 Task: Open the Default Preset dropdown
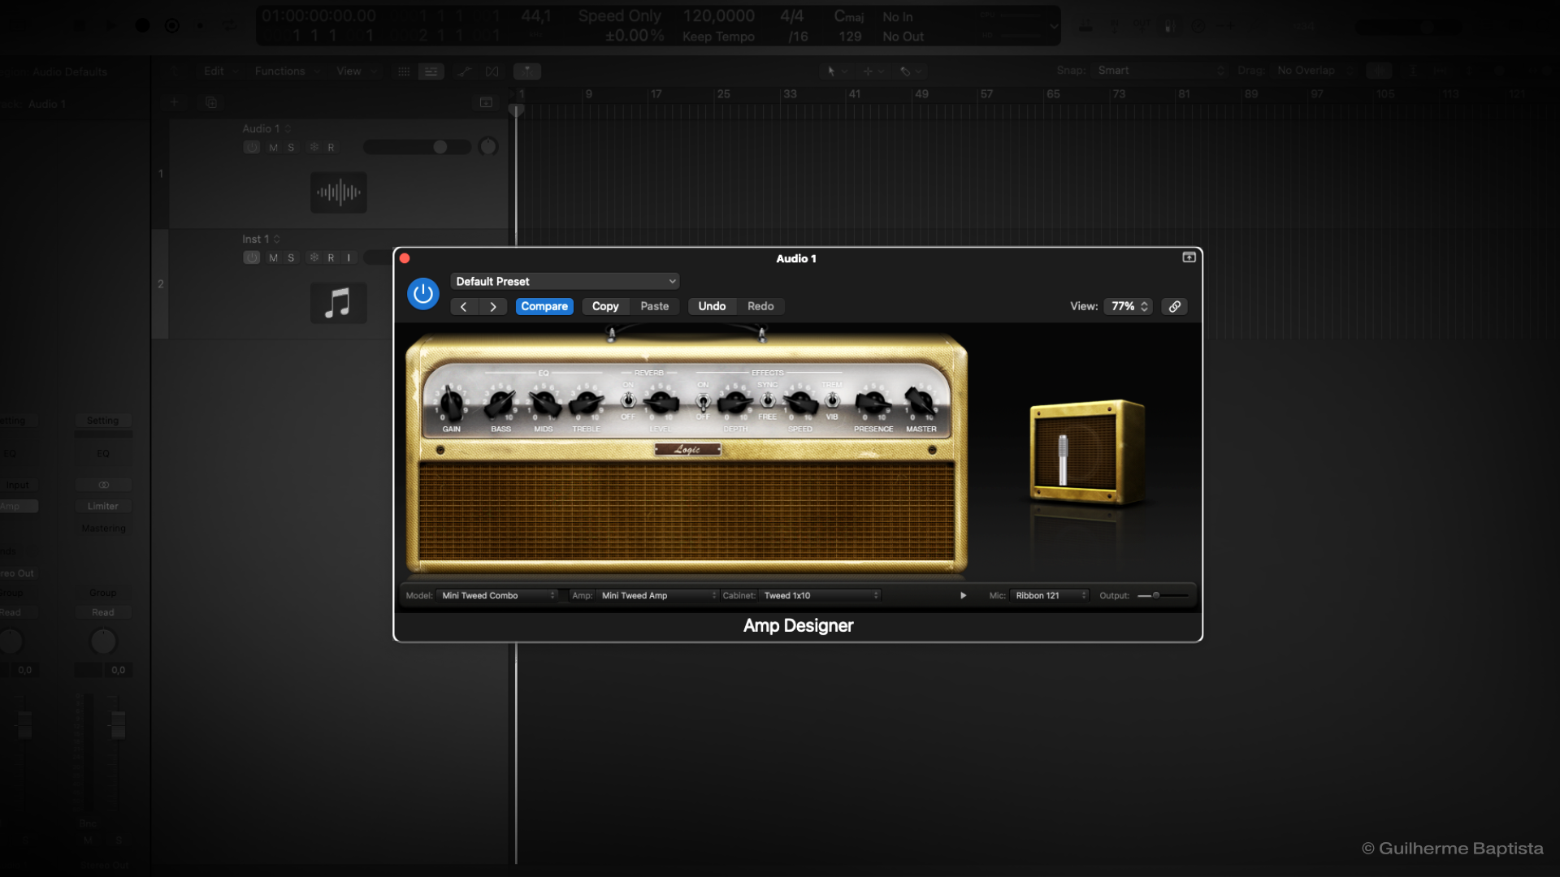[x=565, y=281]
